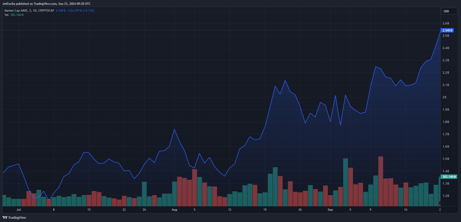Click the blue 2.545B current price label
461x222 pixels.
pyautogui.click(x=447, y=30)
